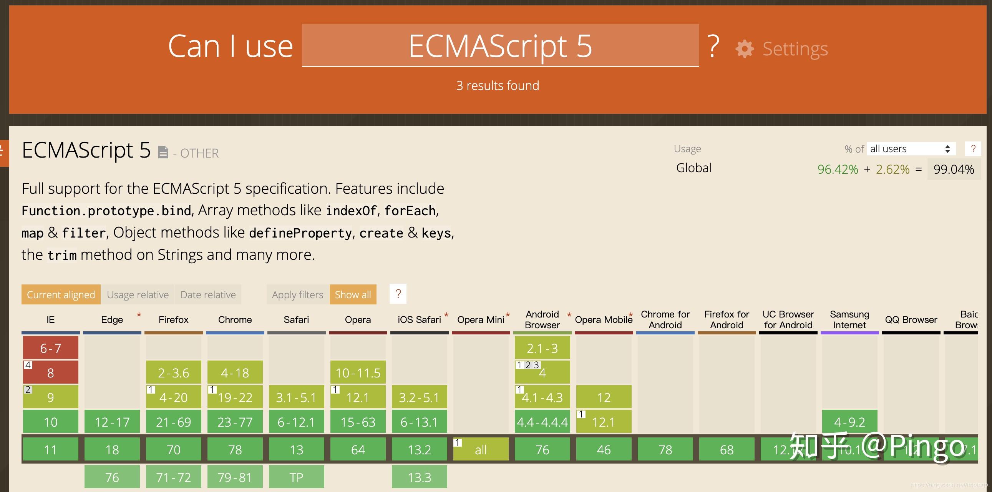Viewport: 992px width, 492px height.
Task: Switch to Date relative view
Action: (208, 295)
